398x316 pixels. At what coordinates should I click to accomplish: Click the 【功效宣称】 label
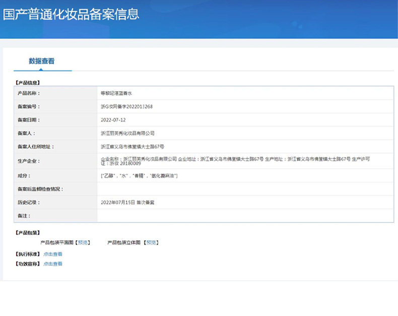pos(27,264)
